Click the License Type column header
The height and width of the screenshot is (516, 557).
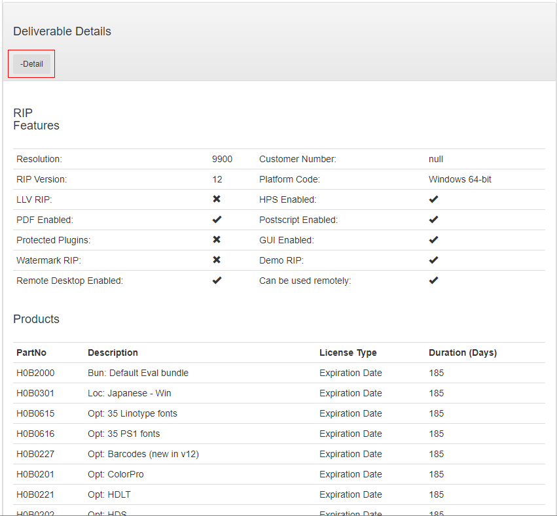coord(348,353)
